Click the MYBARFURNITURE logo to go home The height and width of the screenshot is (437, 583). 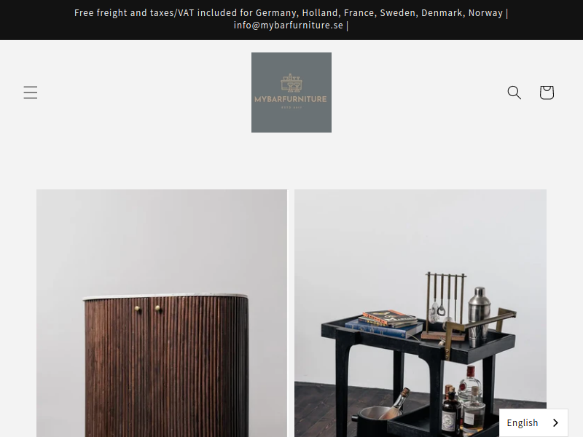point(291,92)
